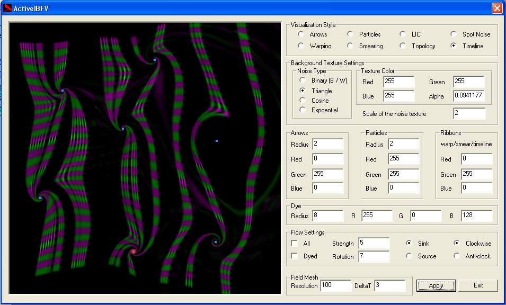Switch visualization to LIC
Image resolution: width=506 pixels, height=305 pixels.
click(x=403, y=34)
